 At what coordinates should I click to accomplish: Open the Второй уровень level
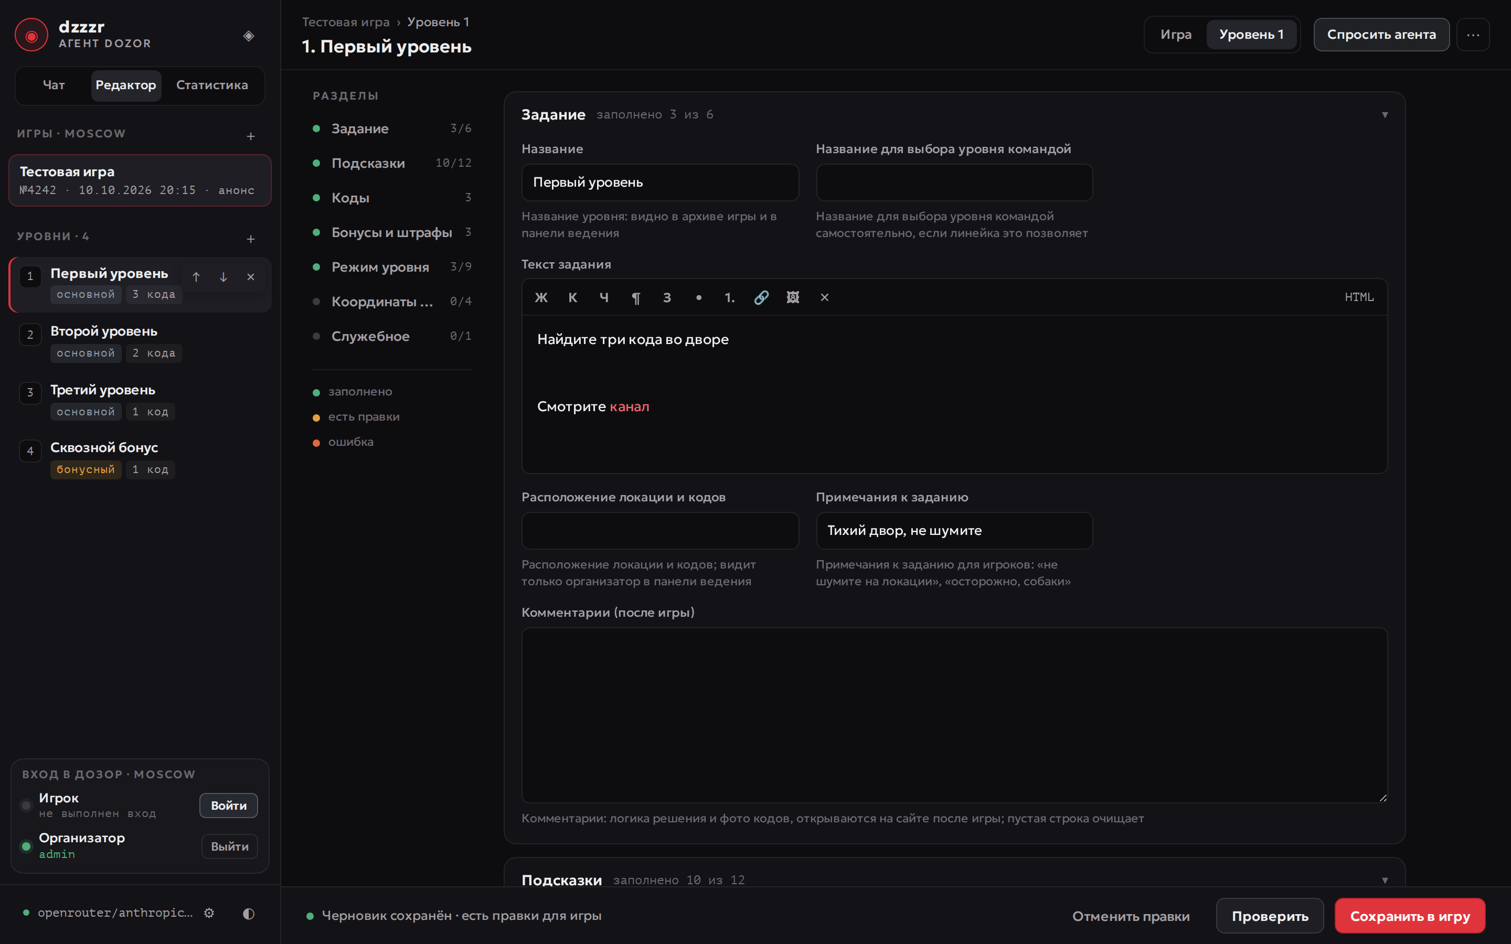click(140, 342)
